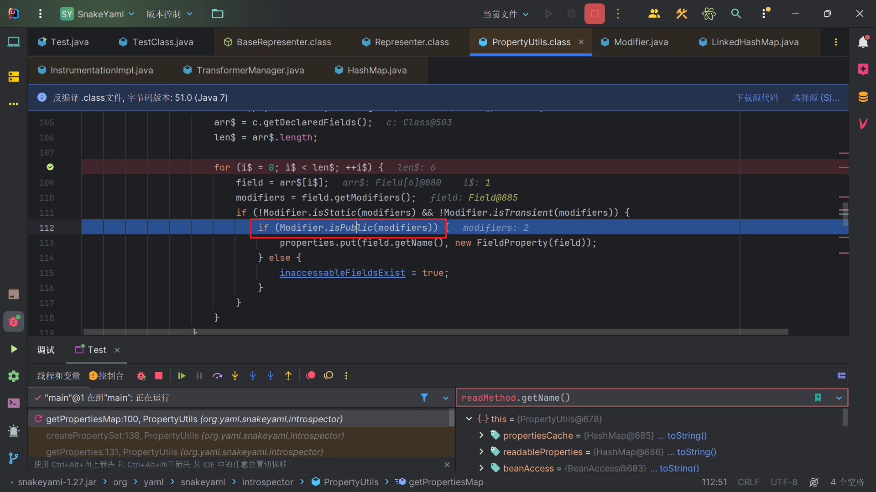Click introspector breadcrumb in status bar
The width and height of the screenshot is (876, 492).
tap(267, 482)
